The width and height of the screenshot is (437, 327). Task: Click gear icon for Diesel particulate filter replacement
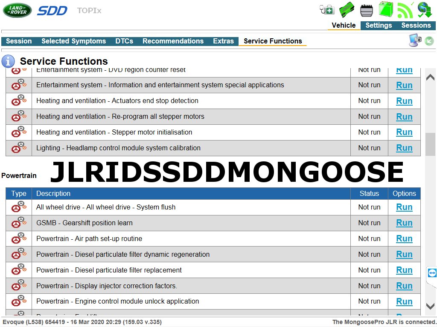[19, 270]
